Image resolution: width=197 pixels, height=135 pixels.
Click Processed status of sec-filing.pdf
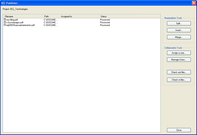click(105, 20)
